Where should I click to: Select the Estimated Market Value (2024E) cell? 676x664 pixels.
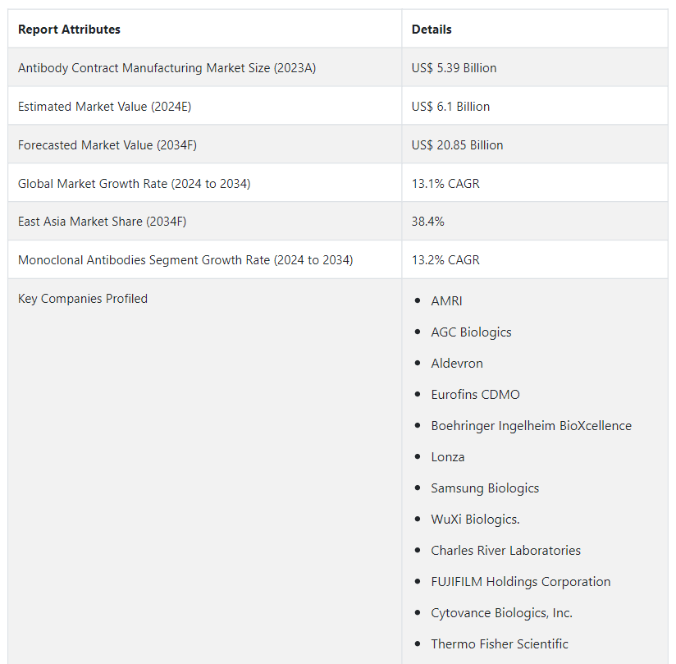pos(104,107)
